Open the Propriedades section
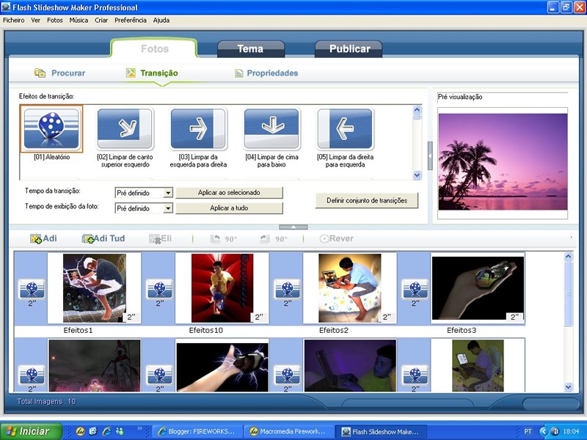The image size is (587, 440). (266, 73)
